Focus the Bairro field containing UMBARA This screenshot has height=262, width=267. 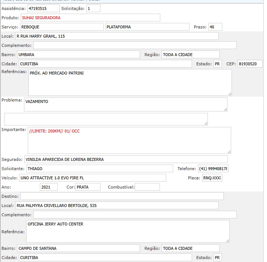click(x=78, y=55)
